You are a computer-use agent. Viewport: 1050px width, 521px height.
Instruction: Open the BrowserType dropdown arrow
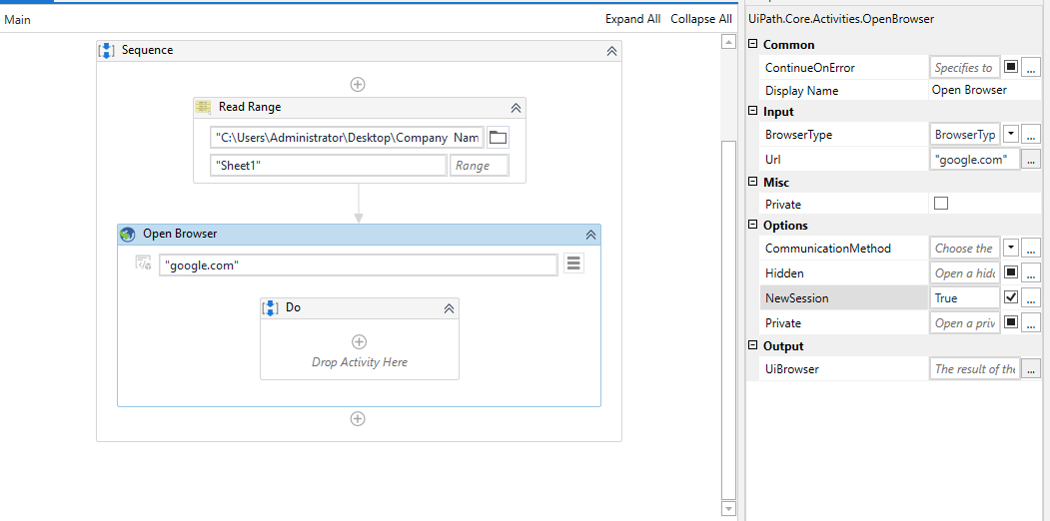tap(1011, 135)
